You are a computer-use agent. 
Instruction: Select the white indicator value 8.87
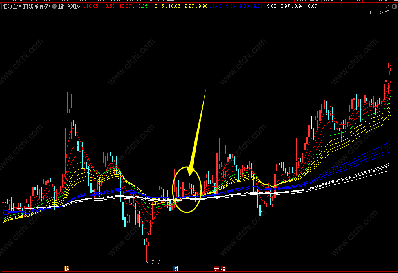pos(312,6)
